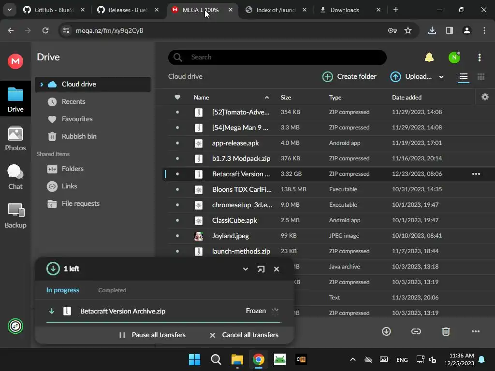Open notifications bell icon
Screen dimensions: 495x371
(429, 57)
